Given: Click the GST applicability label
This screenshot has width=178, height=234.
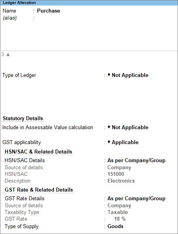Looking at the screenshot, I should pos(22,143).
